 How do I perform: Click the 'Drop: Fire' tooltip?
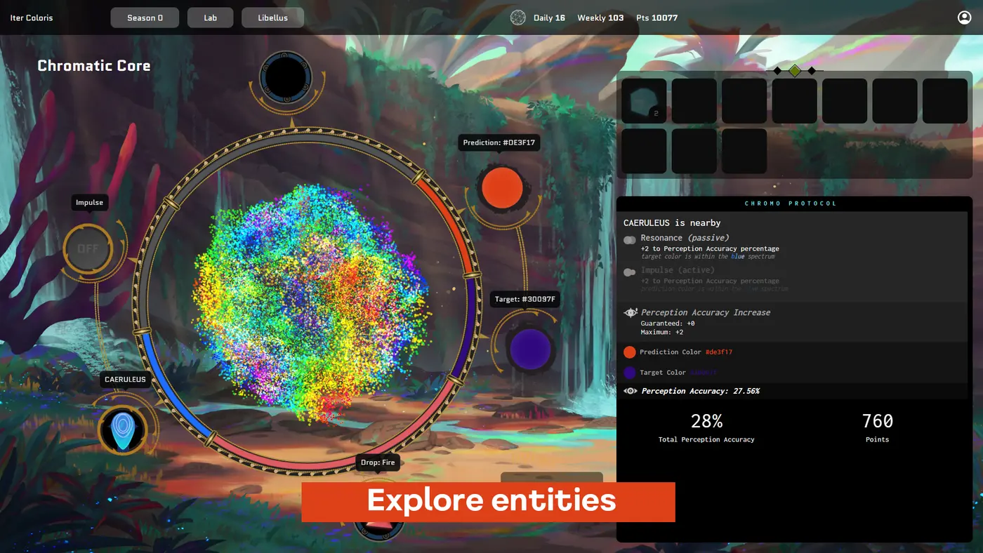378,462
